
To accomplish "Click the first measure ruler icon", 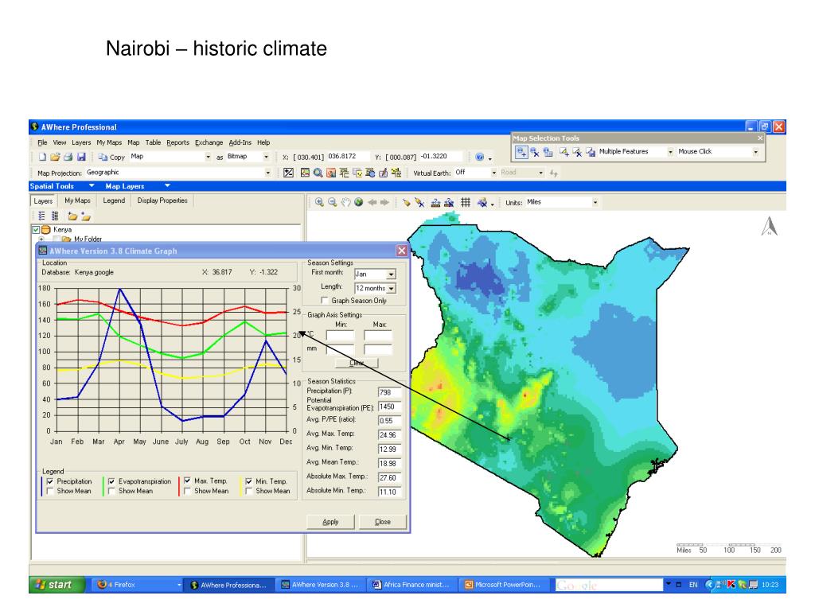I will [435, 203].
